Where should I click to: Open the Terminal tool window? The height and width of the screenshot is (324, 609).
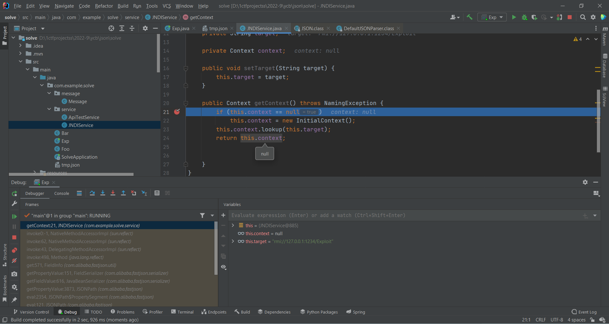point(182,312)
